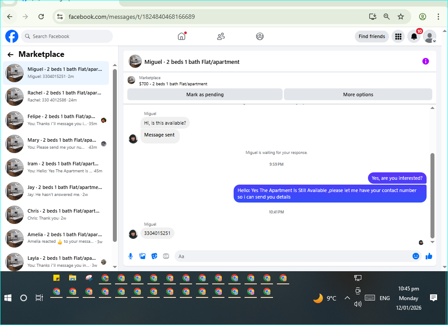Focus the Search Facebook field
448x325 pixels.
(67, 36)
